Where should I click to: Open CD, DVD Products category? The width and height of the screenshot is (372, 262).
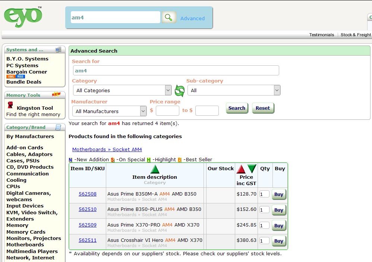point(30,167)
